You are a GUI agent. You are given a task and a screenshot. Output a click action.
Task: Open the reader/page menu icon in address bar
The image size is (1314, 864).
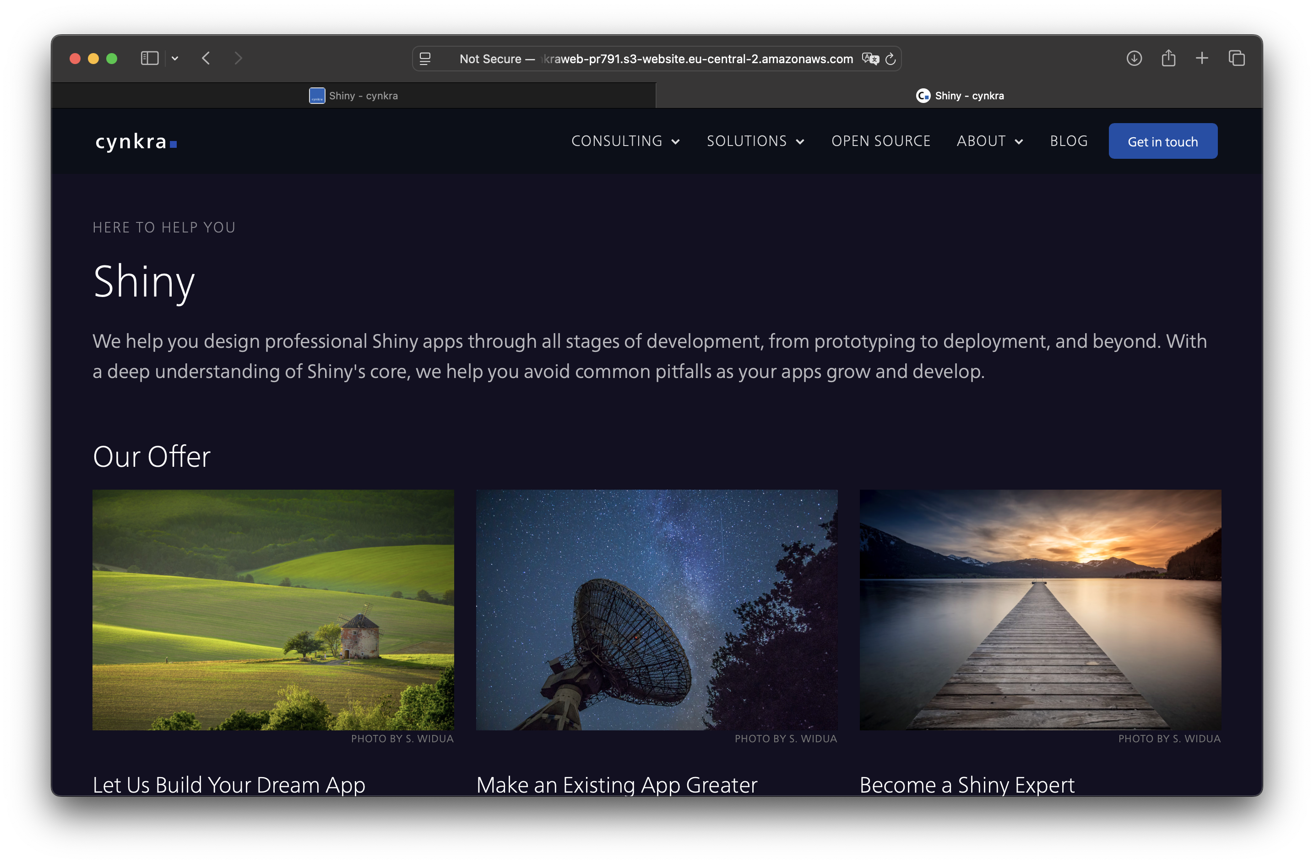pyautogui.click(x=425, y=59)
